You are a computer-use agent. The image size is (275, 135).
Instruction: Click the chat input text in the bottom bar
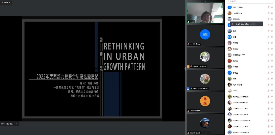(10, 124)
